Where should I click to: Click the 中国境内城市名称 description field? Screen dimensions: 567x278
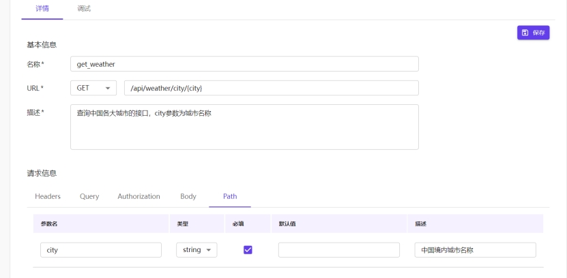click(x=475, y=250)
